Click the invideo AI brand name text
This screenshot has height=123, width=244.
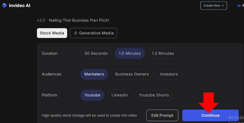click(x=20, y=5)
